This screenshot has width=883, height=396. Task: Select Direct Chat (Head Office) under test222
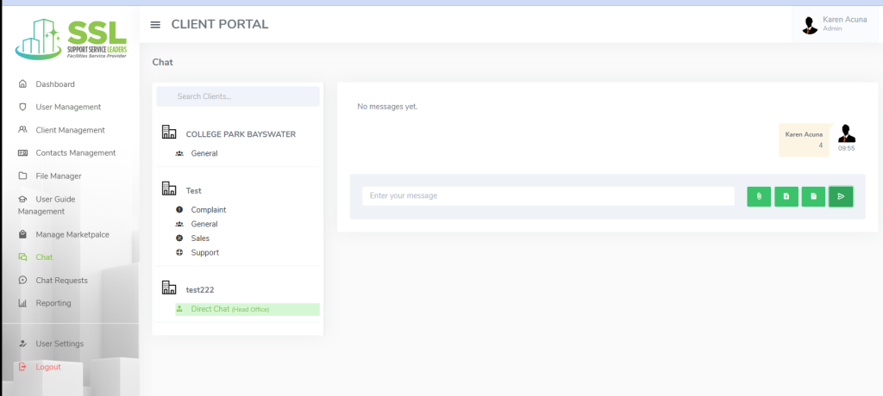[247, 309]
